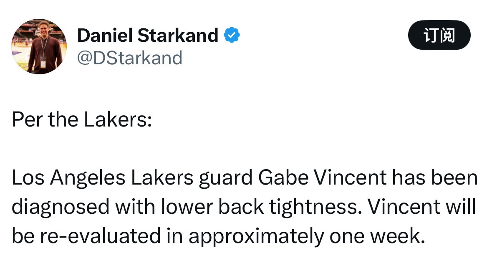
Task: Open the Daniel Starkand display name
Action: point(148,36)
